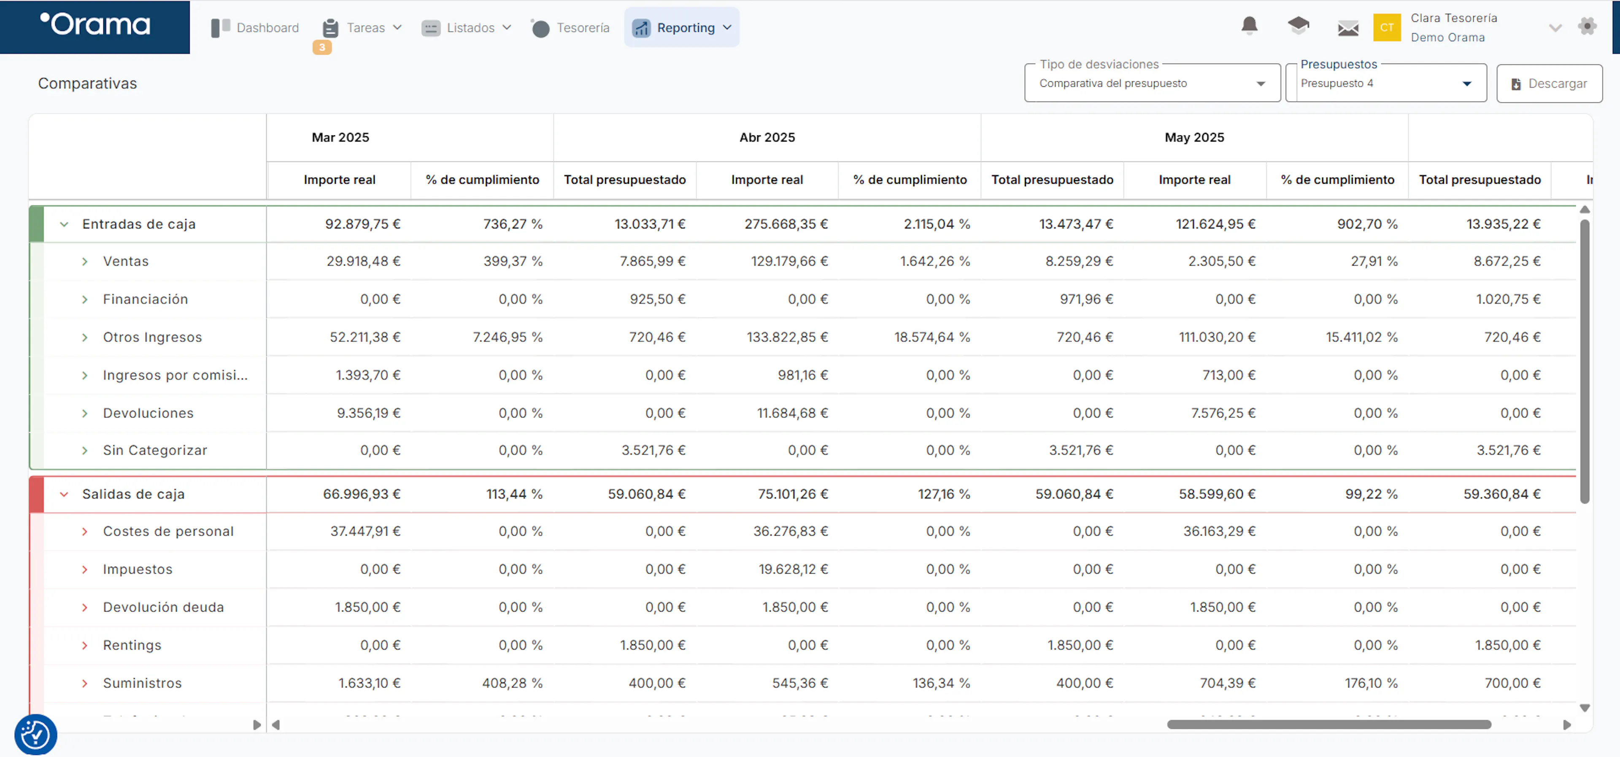Click the Tesorería piggy bank icon

coord(540,28)
